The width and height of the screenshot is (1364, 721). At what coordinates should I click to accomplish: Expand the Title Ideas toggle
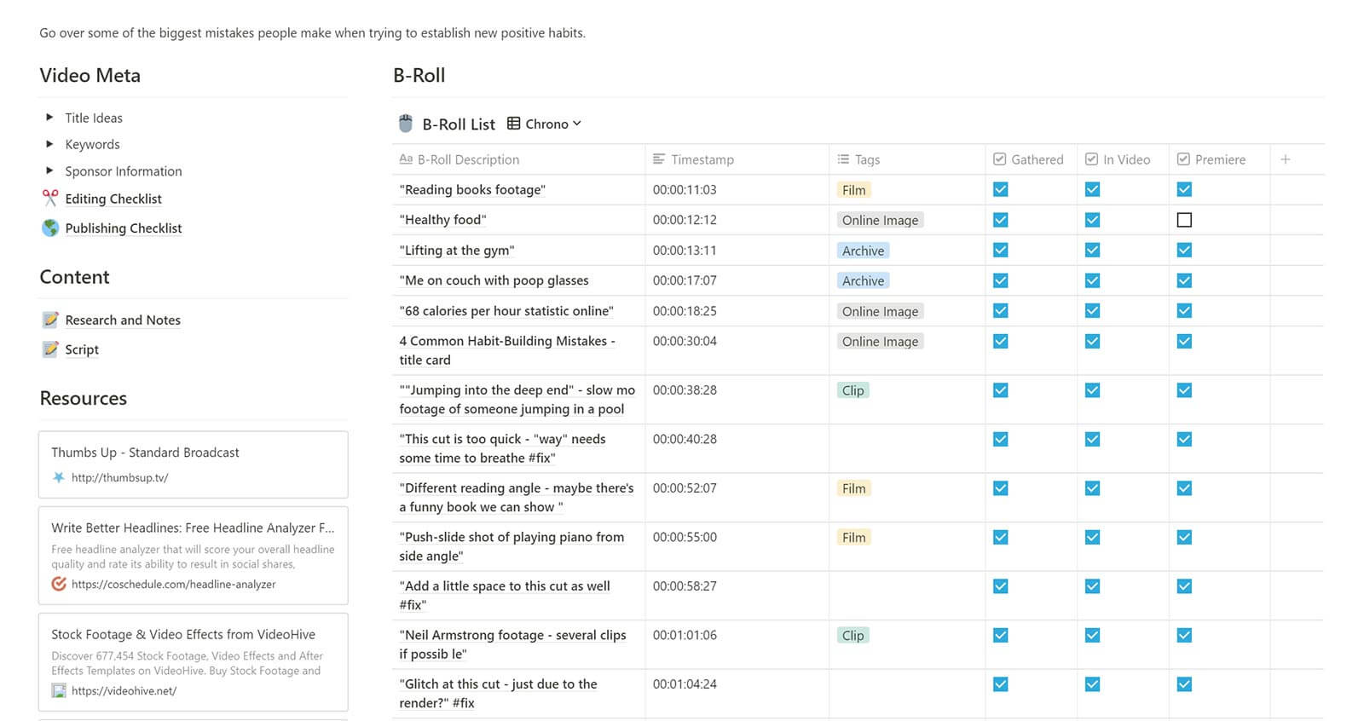click(x=49, y=118)
